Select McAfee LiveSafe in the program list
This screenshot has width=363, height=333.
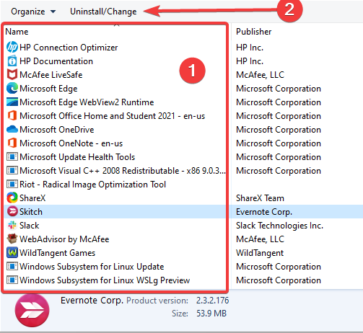(x=51, y=75)
